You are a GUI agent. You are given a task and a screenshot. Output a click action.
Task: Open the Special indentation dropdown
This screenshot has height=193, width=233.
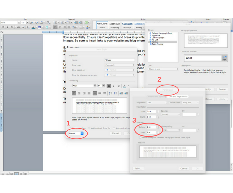click(x=171, y=115)
